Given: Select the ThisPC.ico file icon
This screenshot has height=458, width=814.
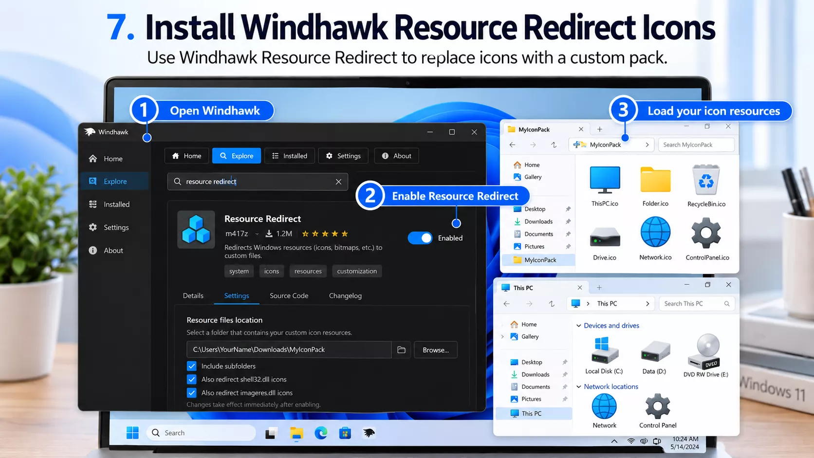Looking at the screenshot, I should click(x=605, y=180).
